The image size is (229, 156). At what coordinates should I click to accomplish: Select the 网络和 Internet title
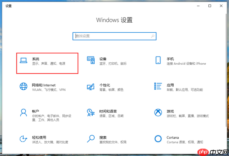pyautogui.click(x=44, y=85)
